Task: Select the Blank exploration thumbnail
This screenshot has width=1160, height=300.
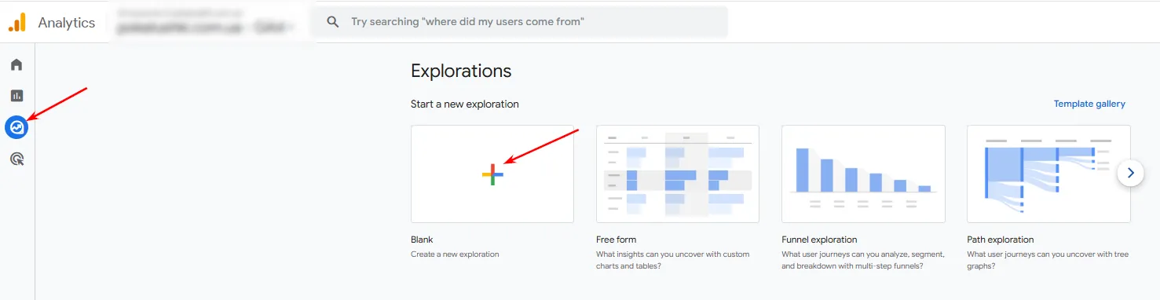Action: point(492,174)
